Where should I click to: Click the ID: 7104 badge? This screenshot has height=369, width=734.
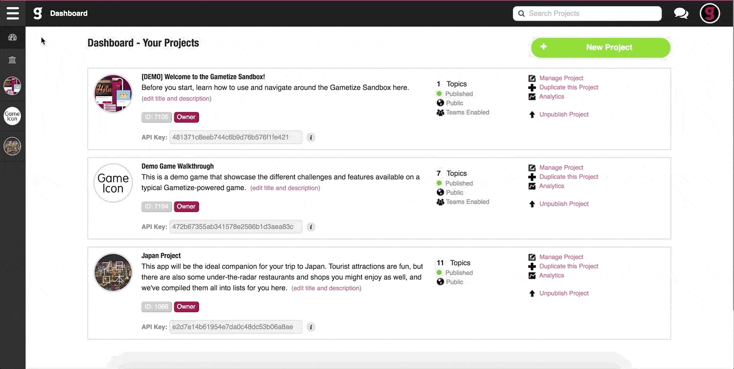click(x=157, y=206)
